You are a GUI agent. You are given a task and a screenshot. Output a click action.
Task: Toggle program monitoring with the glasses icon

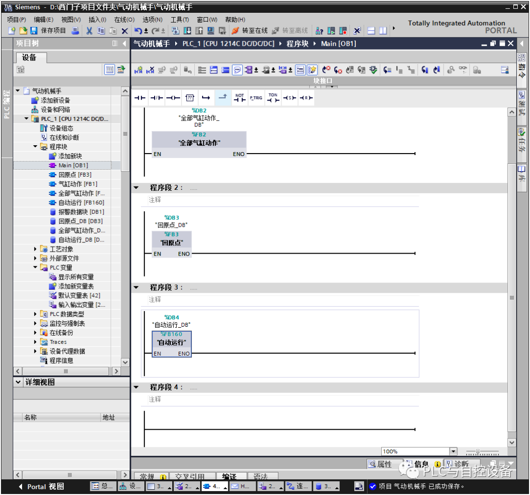tap(463, 70)
